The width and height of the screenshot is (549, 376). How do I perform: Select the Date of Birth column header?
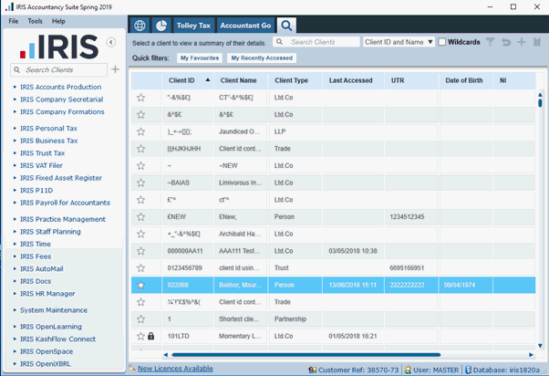pos(466,80)
